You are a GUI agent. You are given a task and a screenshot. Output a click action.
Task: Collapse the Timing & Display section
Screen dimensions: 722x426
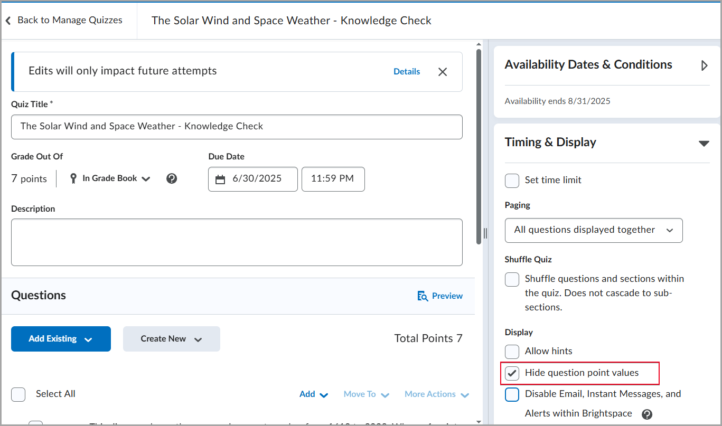(x=704, y=143)
